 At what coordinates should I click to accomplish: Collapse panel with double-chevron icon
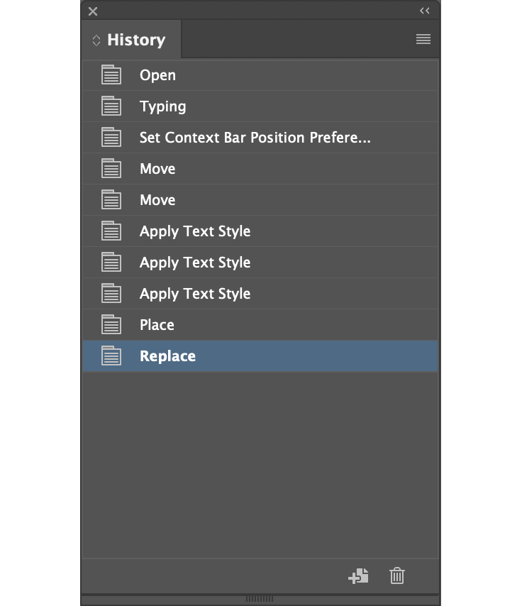(425, 11)
